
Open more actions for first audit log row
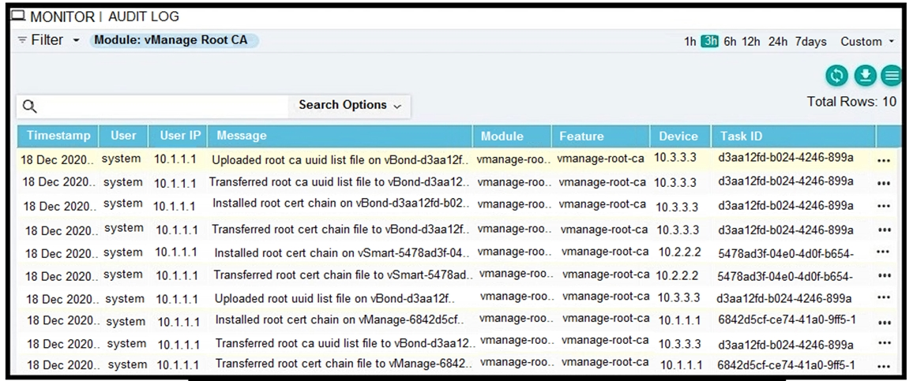pyautogui.click(x=884, y=160)
